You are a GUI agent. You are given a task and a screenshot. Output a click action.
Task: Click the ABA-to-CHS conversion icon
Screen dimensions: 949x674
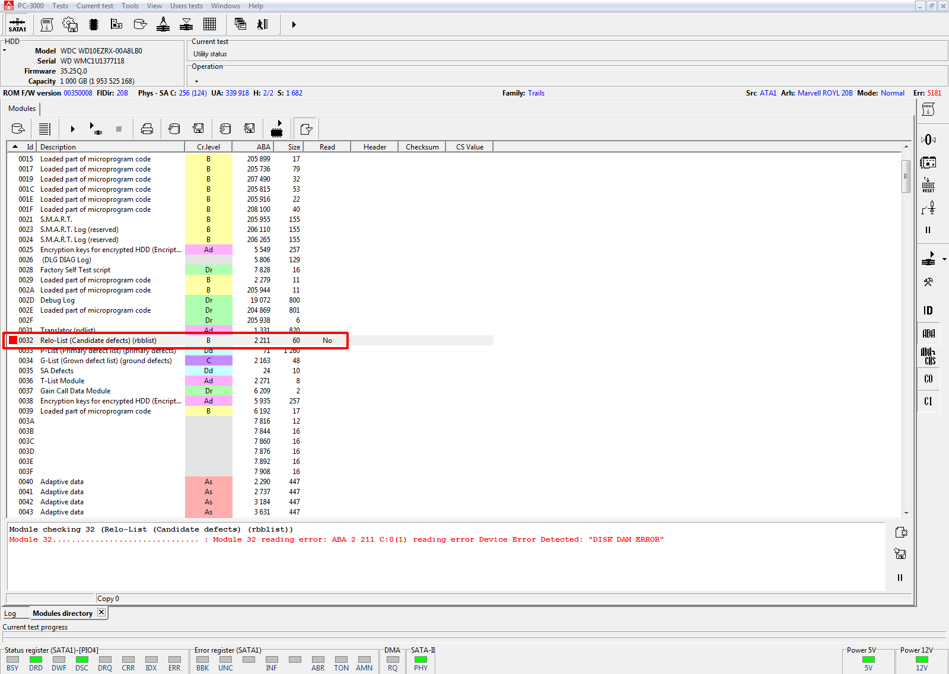tap(928, 356)
